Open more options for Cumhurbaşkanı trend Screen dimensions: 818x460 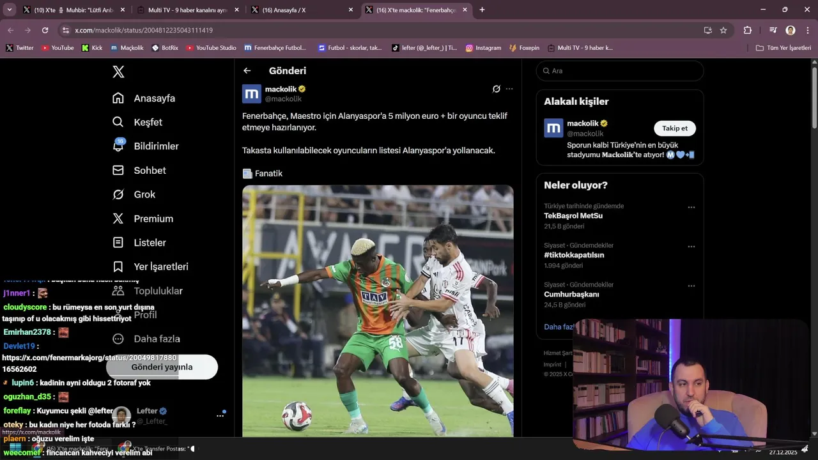pyautogui.click(x=691, y=286)
